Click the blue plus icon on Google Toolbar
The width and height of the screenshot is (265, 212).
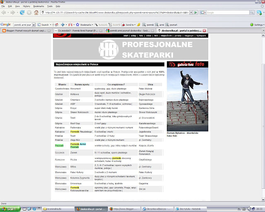point(63,25)
